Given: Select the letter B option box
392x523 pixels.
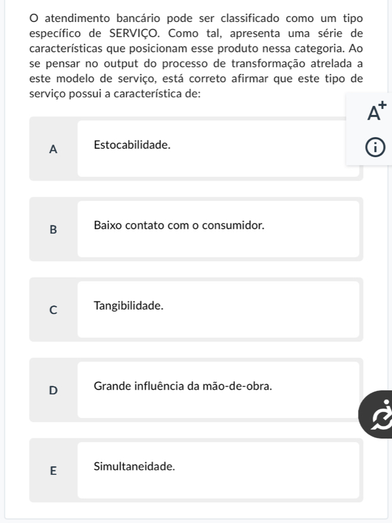Looking at the screenshot, I should tap(54, 230).
